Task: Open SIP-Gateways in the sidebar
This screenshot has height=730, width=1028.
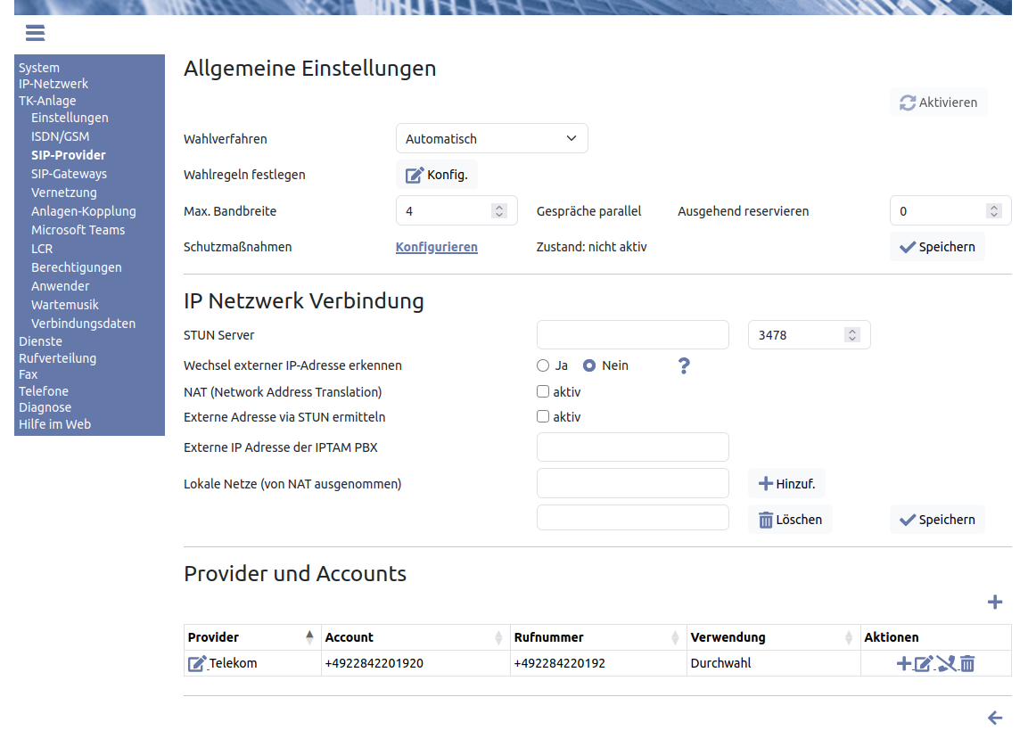Action: 69,174
